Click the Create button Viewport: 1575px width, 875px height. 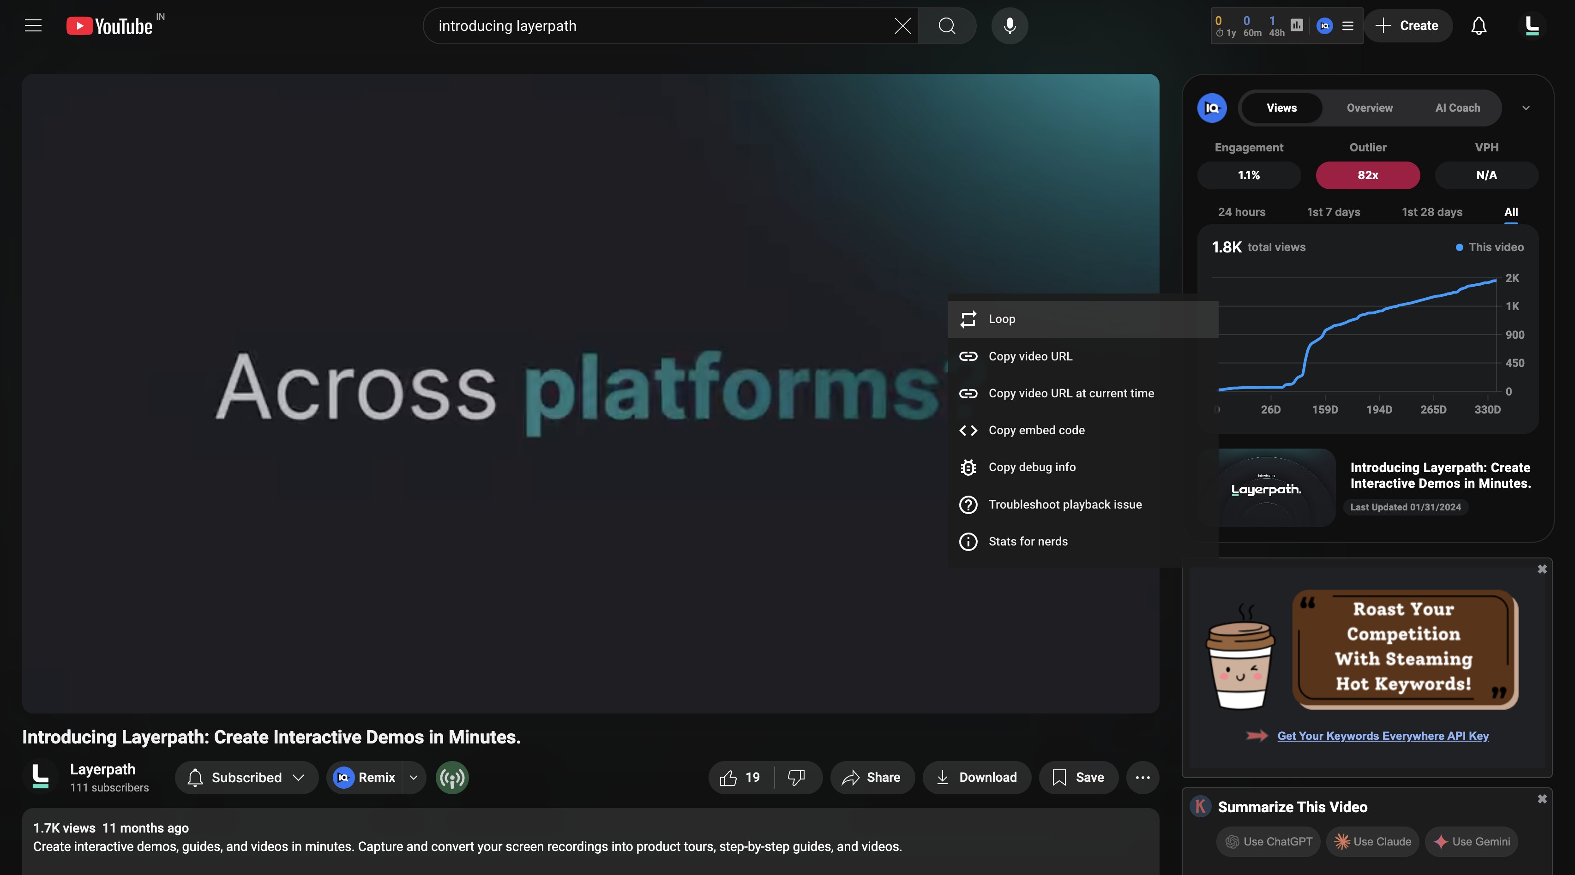pos(1407,26)
